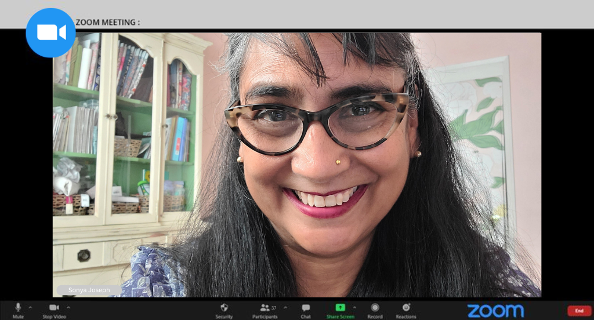Click the blue Zoom camera badge

pyautogui.click(x=51, y=32)
